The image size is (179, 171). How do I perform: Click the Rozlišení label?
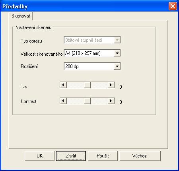29,66
